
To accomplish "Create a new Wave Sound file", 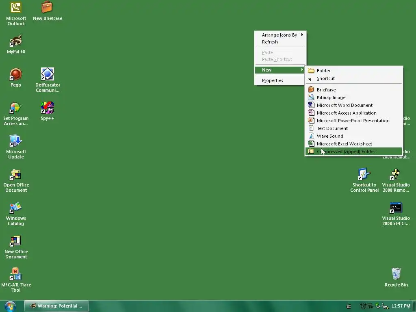I will click(x=354, y=136).
